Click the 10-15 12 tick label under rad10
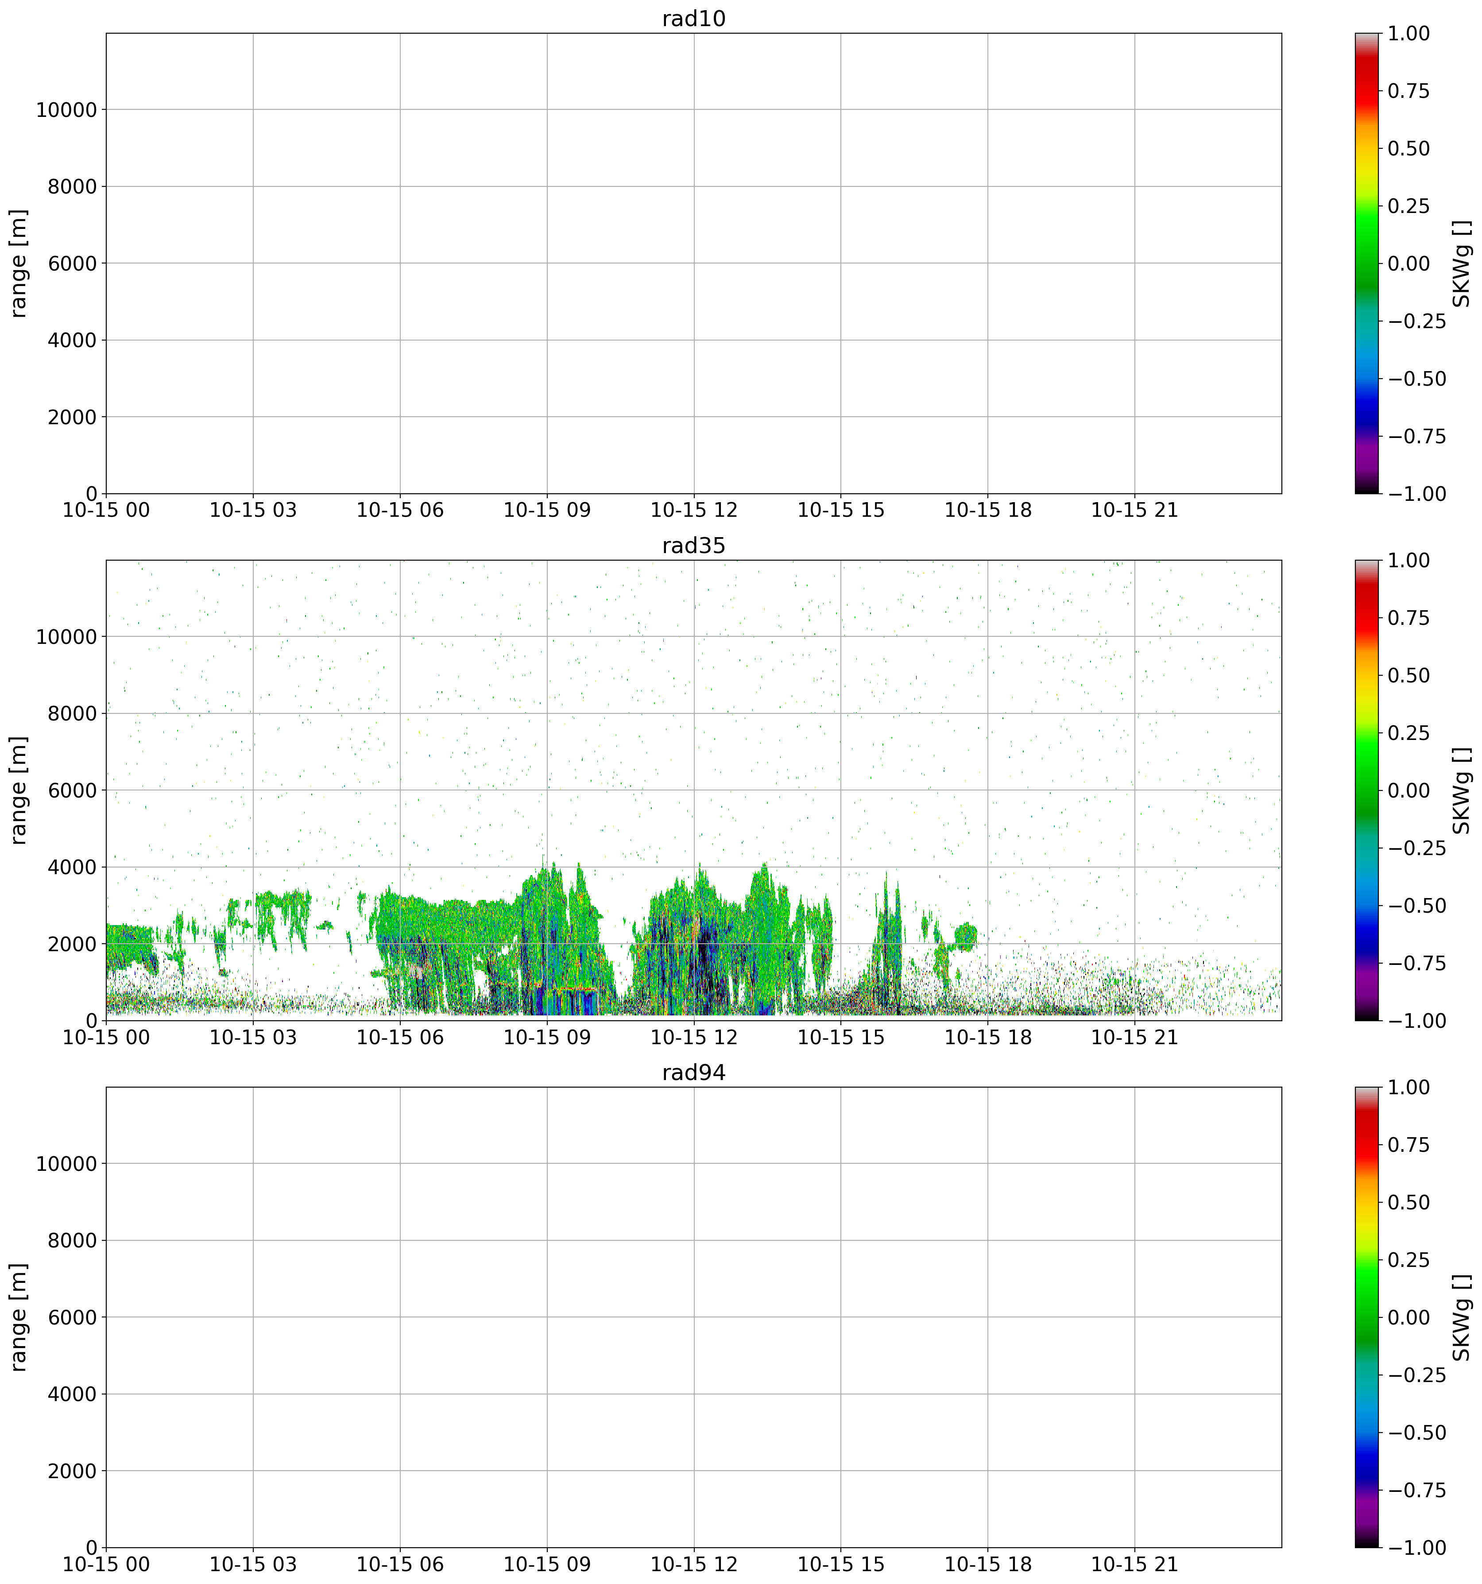This screenshot has width=1482, height=1584. (693, 511)
